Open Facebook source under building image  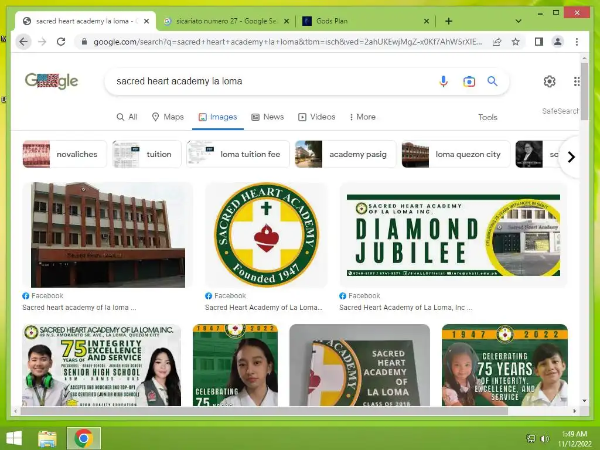[42, 296]
